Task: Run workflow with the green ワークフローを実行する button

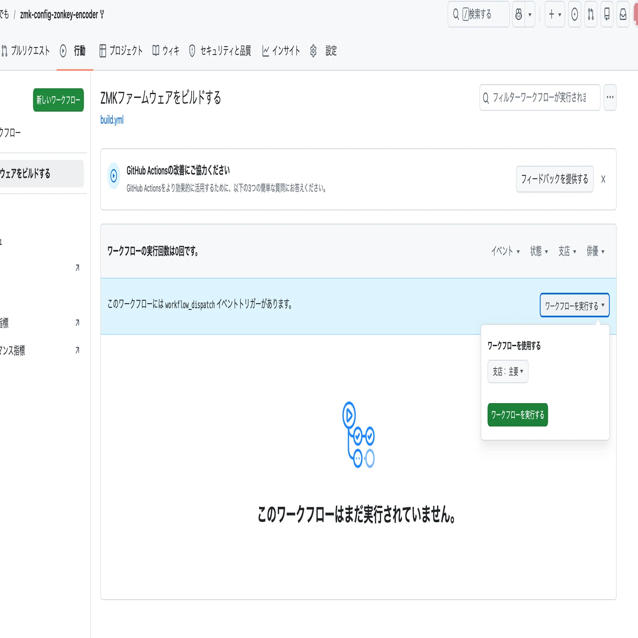Action: click(x=518, y=415)
